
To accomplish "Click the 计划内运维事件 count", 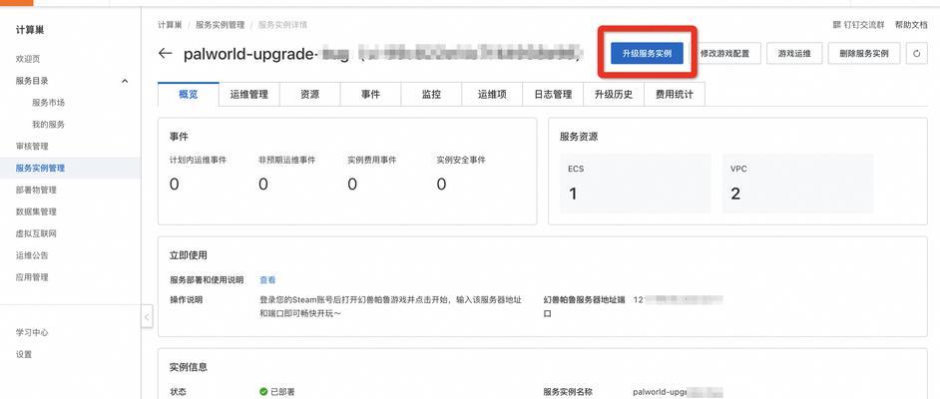I will (x=174, y=184).
